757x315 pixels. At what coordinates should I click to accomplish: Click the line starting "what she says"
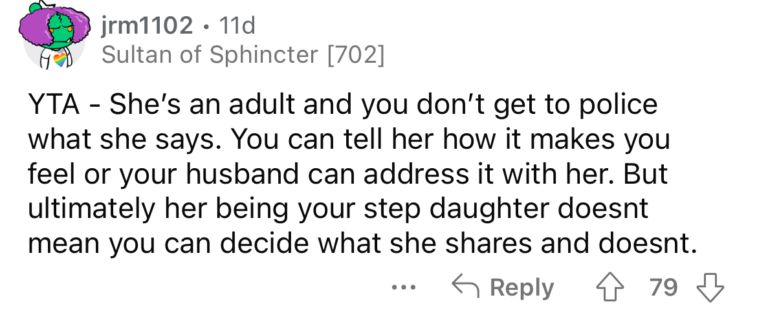tap(349, 140)
